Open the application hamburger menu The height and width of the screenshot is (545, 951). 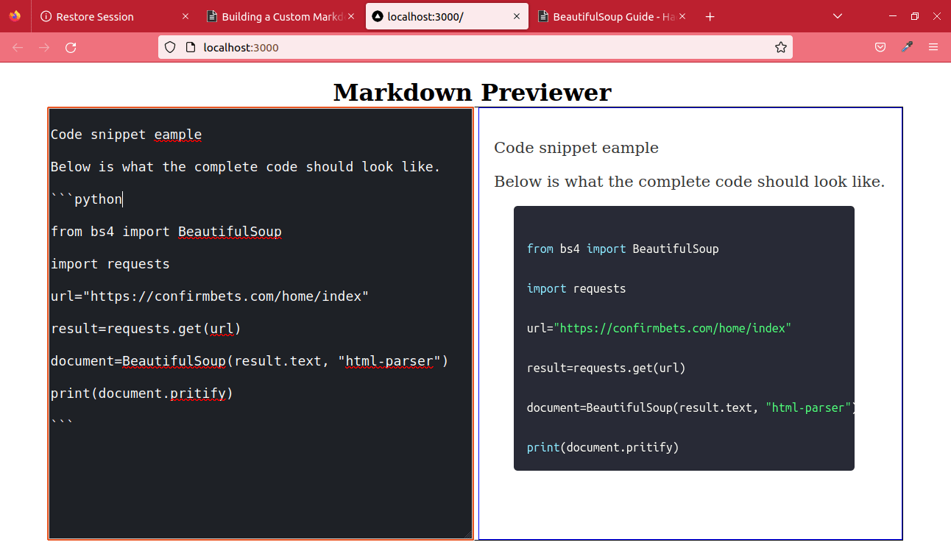(x=933, y=47)
